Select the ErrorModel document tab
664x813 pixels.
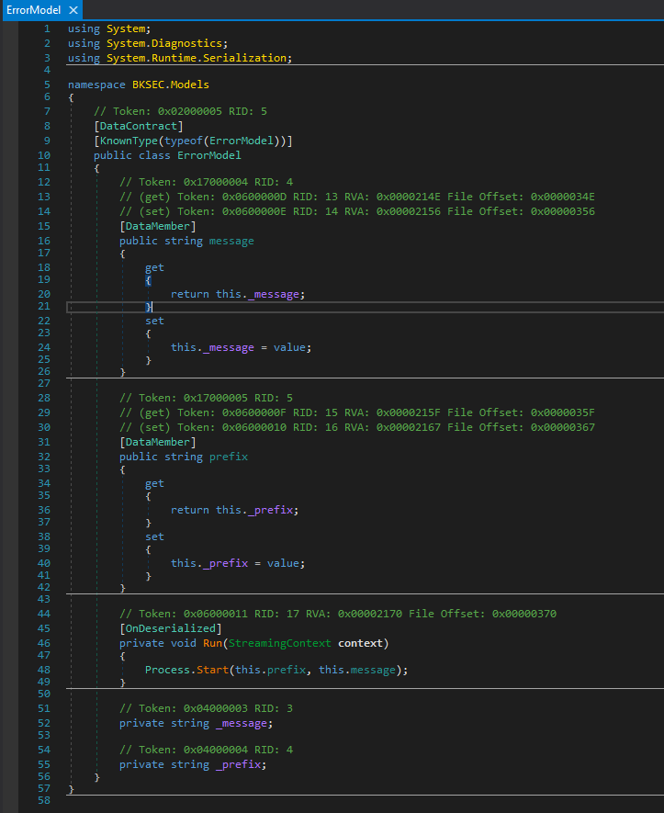(x=33, y=10)
